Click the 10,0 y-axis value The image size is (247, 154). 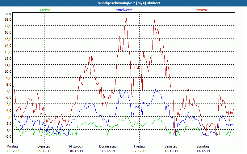(x=9, y=71)
